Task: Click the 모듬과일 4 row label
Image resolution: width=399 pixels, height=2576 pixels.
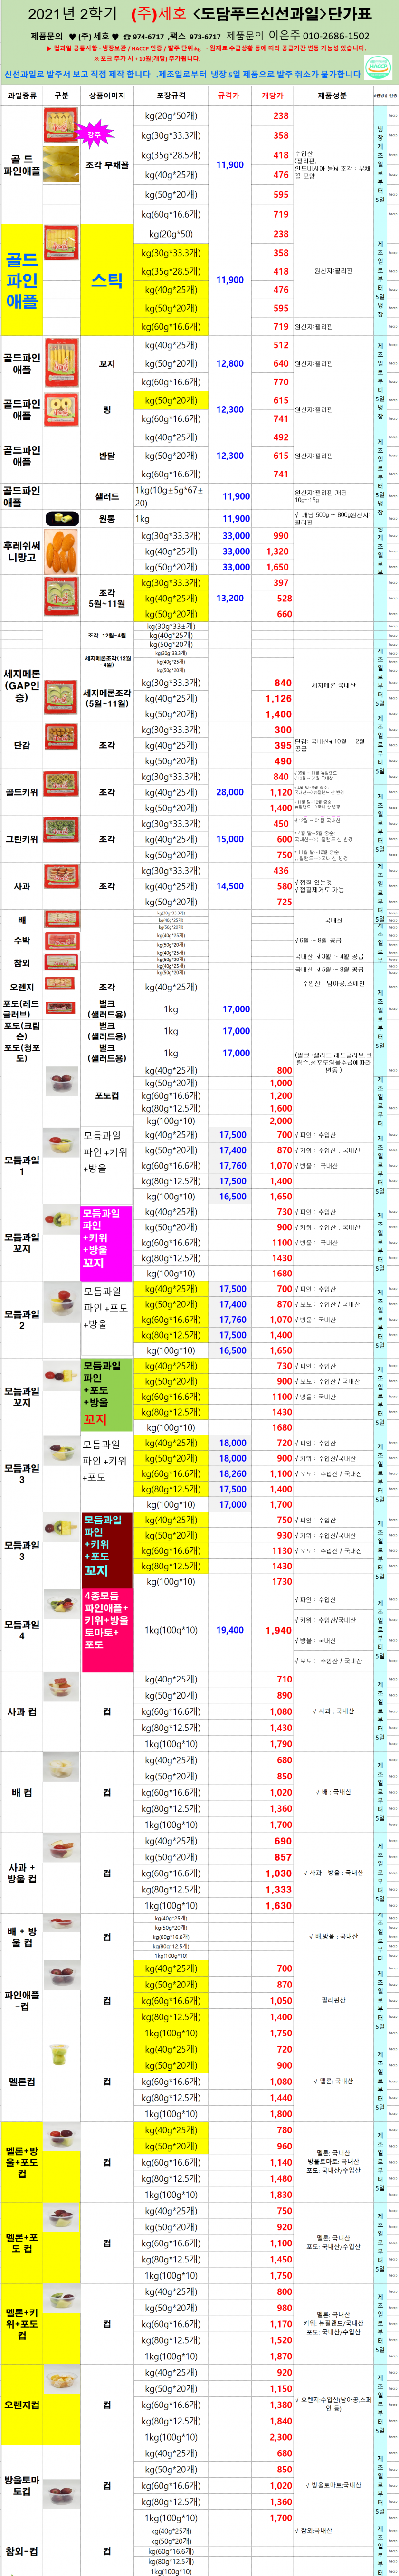Action: pyautogui.click(x=22, y=1630)
